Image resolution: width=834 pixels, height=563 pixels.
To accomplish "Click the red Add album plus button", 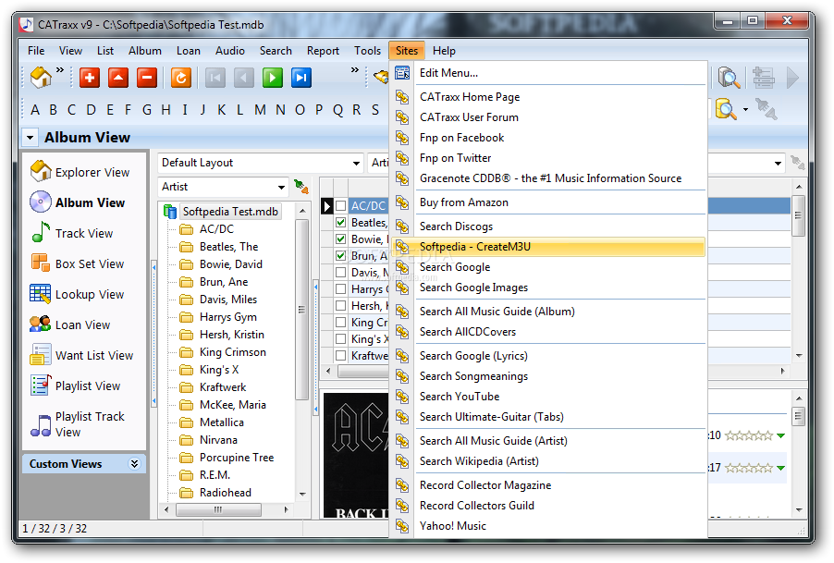I will pos(90,78).
